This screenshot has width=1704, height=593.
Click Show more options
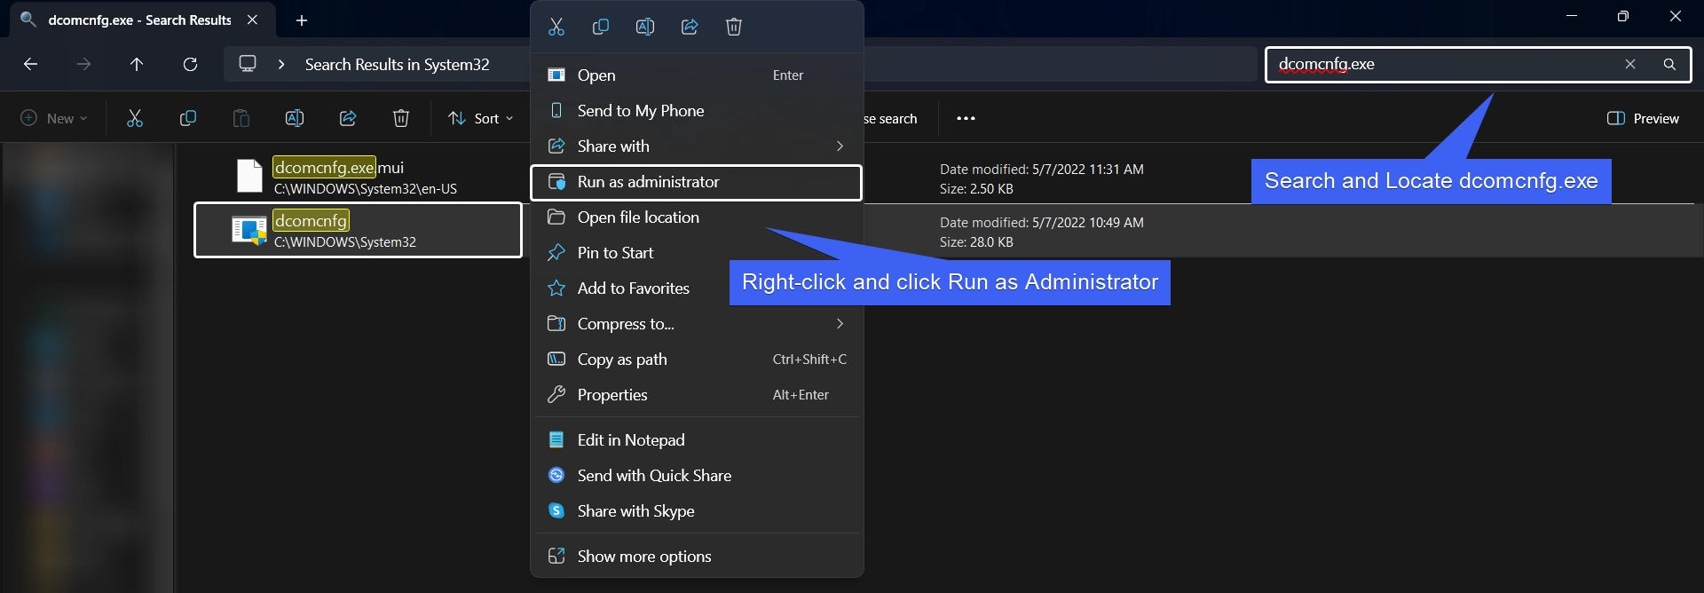click(x=697, y=557)
